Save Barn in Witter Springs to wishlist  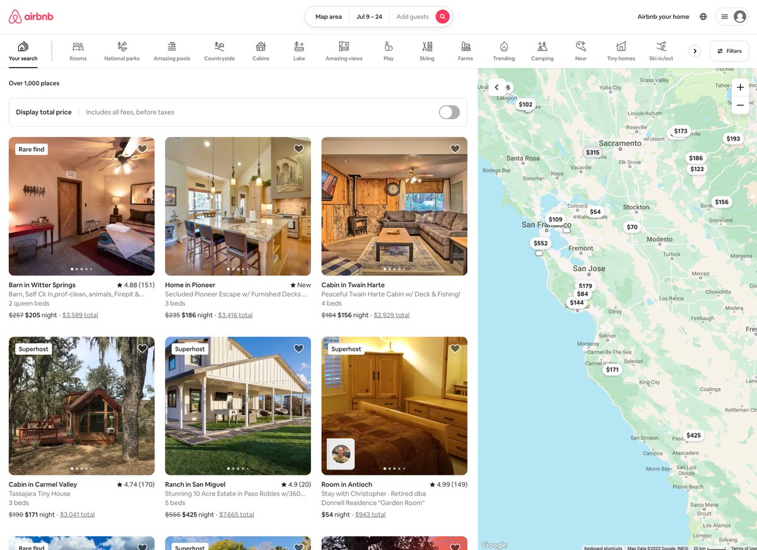143,149
